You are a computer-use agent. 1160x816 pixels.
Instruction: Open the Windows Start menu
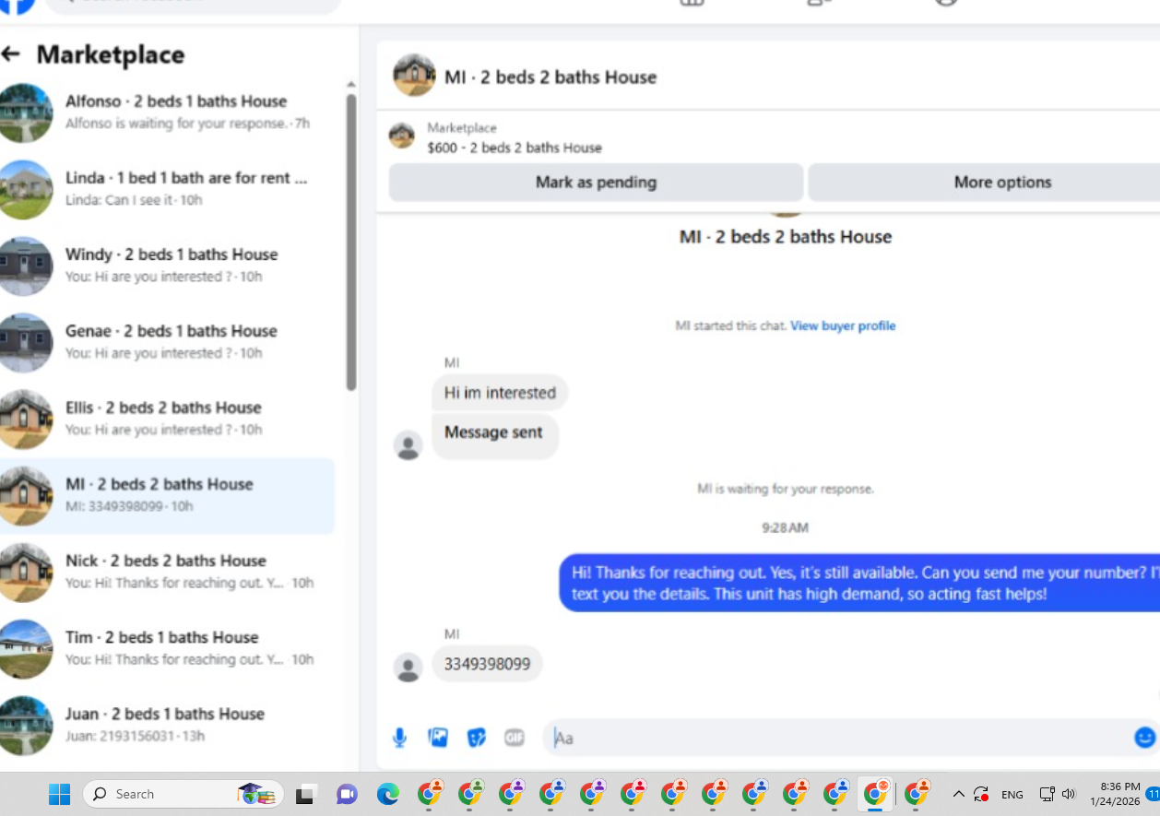pos(59,794)
